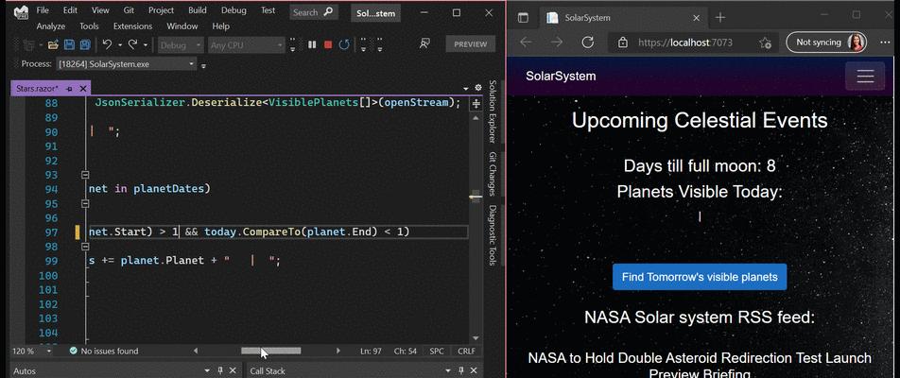Open the Git menu

130,10
